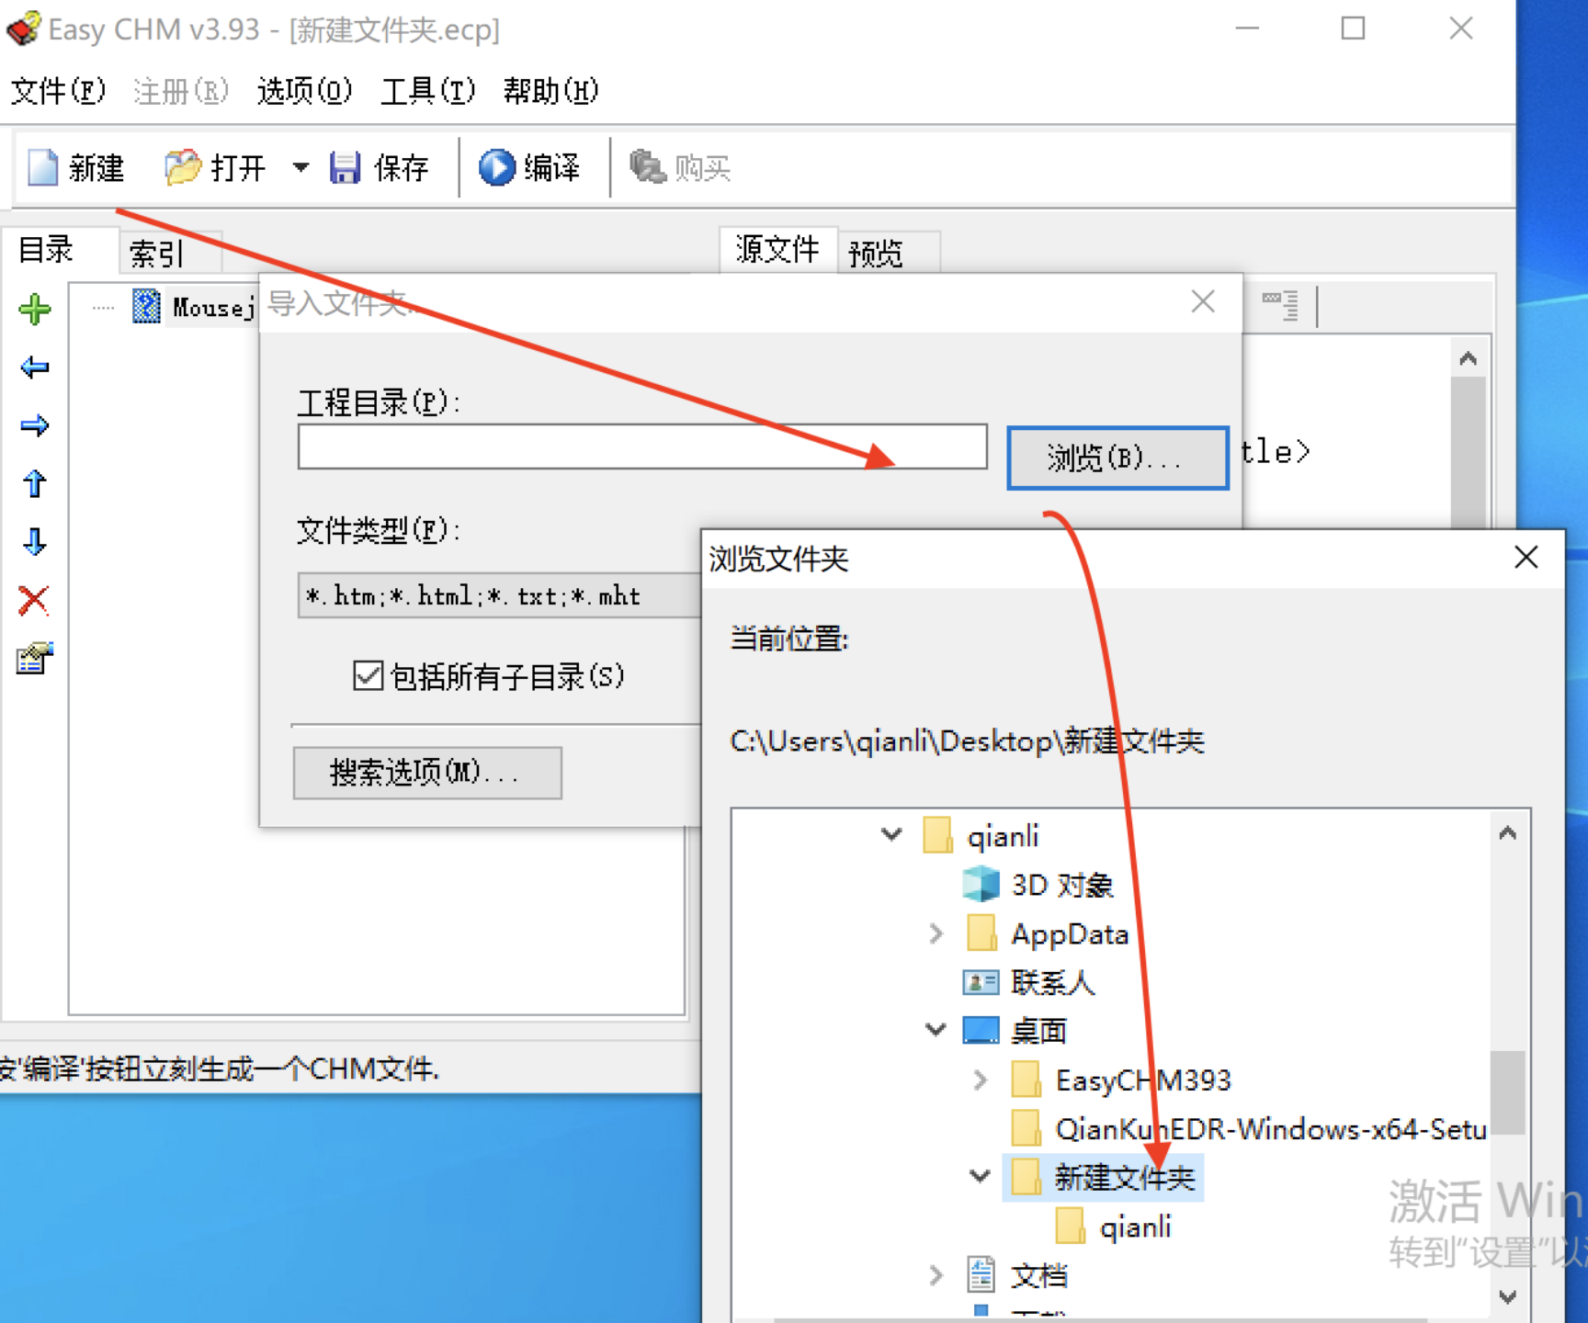Toggle the 包括所有子目录(S) checkbox
Screen dimensions: 1588x1323
369,675
